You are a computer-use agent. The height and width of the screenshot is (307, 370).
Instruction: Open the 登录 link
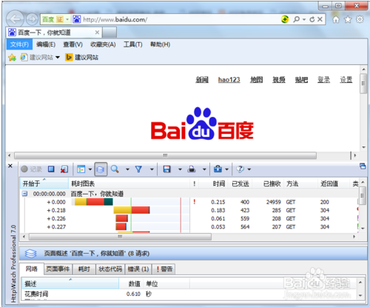[323, 80]
